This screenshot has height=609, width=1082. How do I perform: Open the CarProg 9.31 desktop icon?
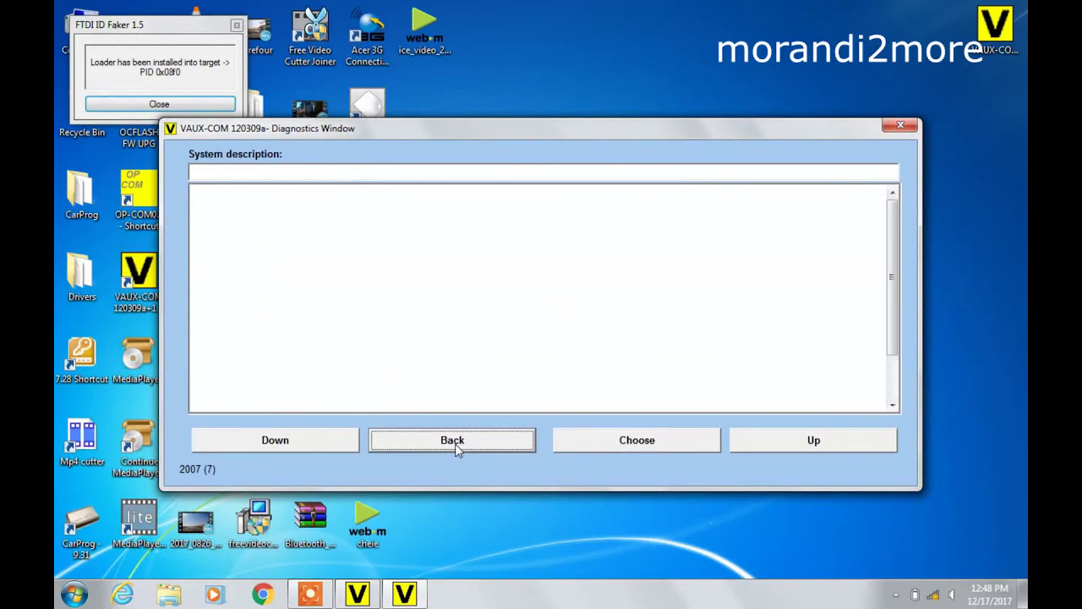[x=81, y=529]
